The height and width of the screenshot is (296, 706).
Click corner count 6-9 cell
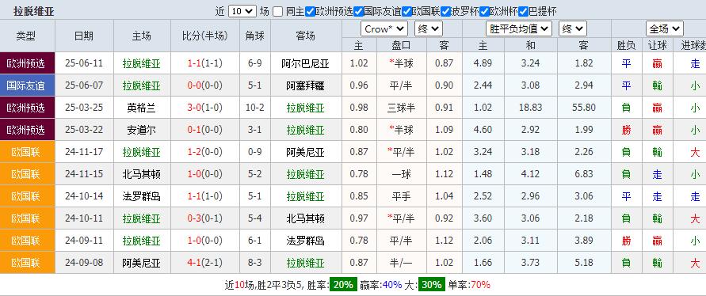(x=255, y=63)
